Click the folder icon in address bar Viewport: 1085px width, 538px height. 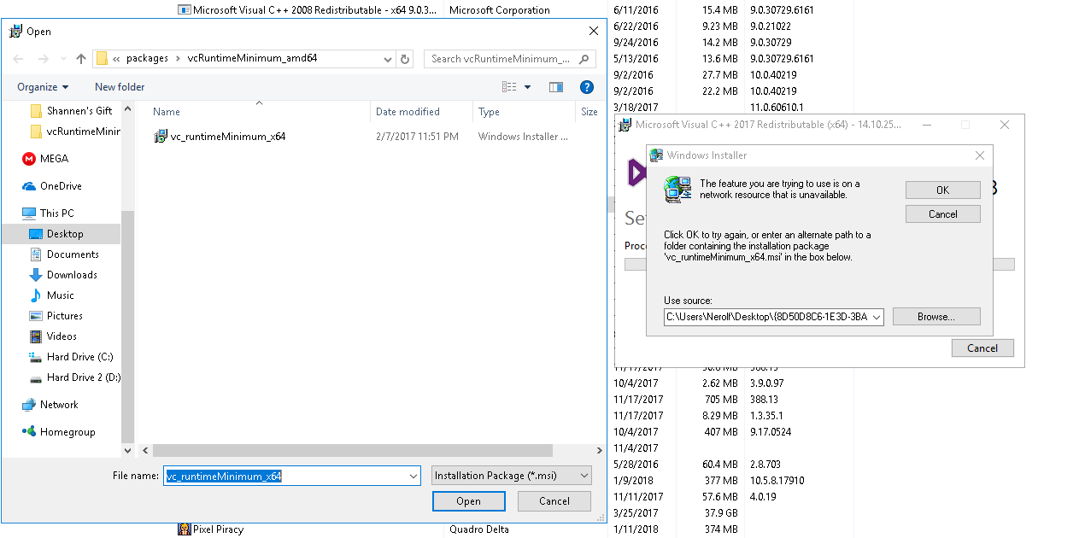click(102, 59)
